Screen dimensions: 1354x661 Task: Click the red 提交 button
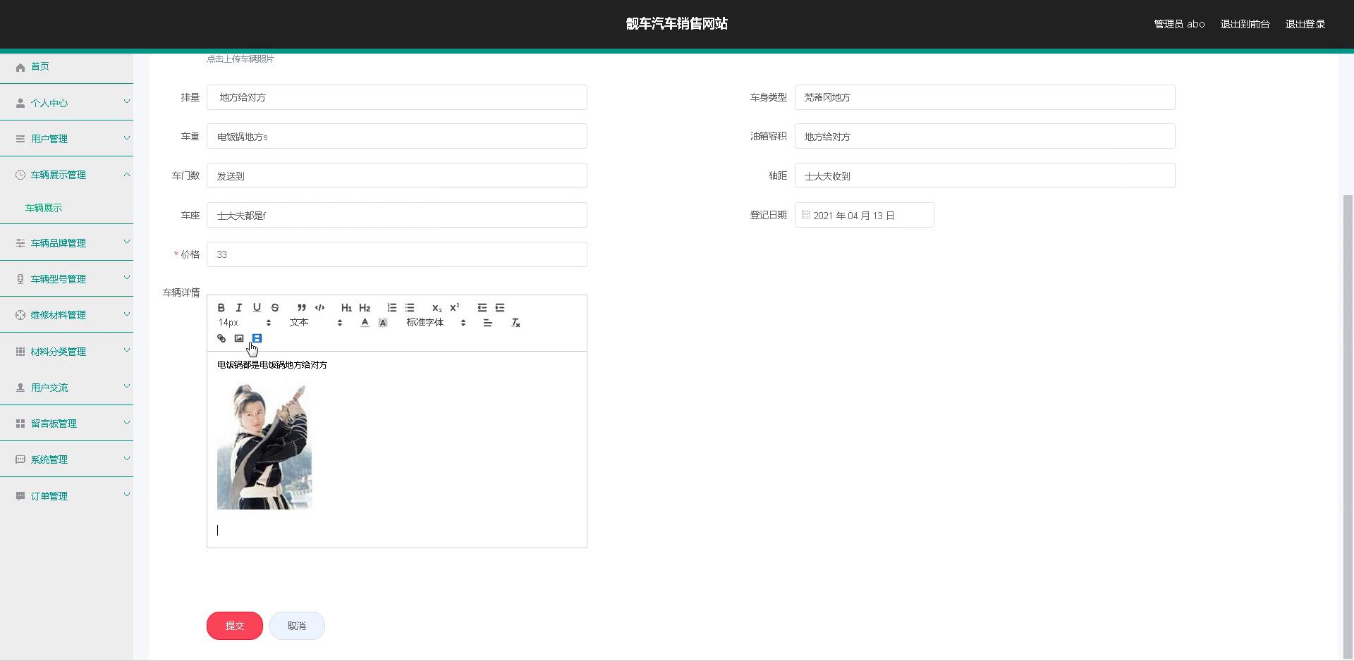235,626
